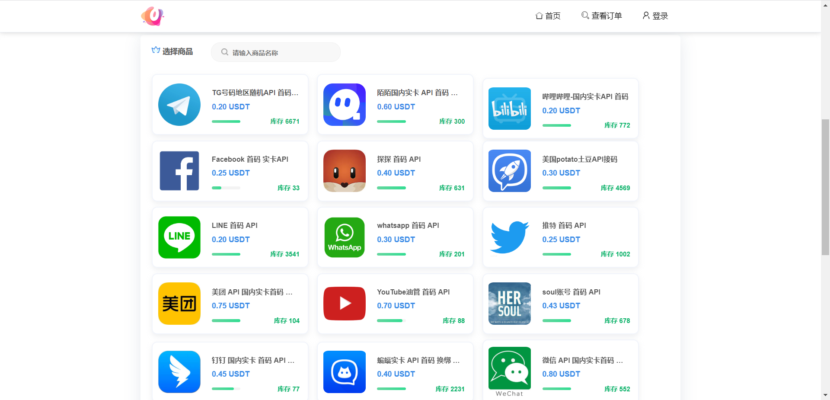This screenshot has width=830, height=400.
Task: Click the Meituan yellow icon
Action: pyautogui.click(x=179, y=304)
